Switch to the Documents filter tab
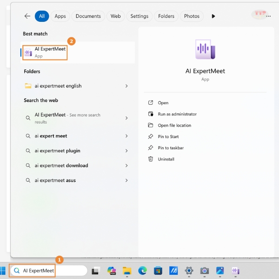Screen dimensions: 279x279 pyautogui.click(x=88, y=16)
